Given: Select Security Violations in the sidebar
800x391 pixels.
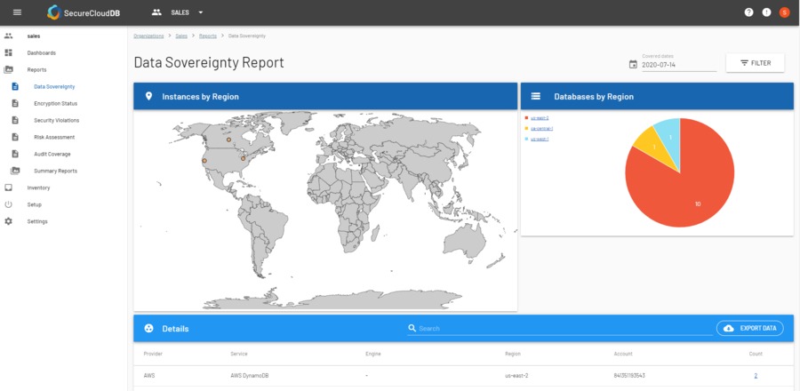Looking at the screenshot, I should 58,120.
